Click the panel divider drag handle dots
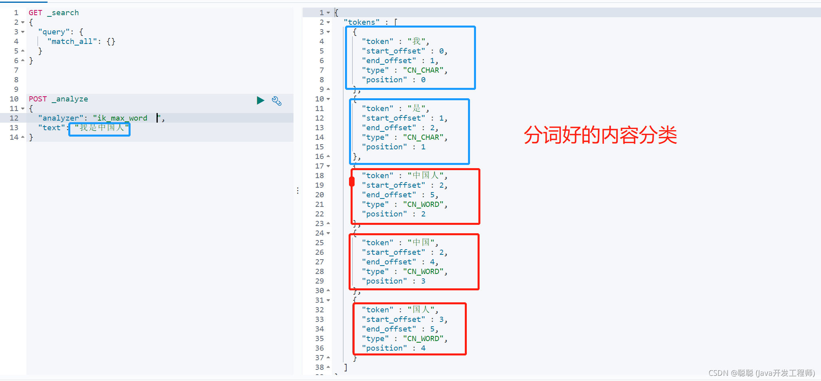The width and height of the screenshot is (821, 381). pos(297,191)
